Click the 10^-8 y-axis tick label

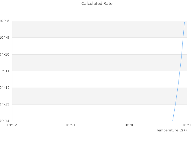[x=5, y=21]
